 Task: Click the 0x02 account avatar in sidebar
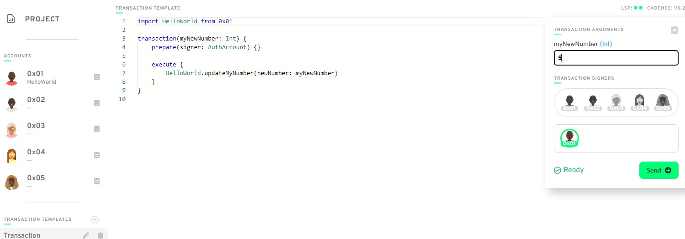[12, 104]
